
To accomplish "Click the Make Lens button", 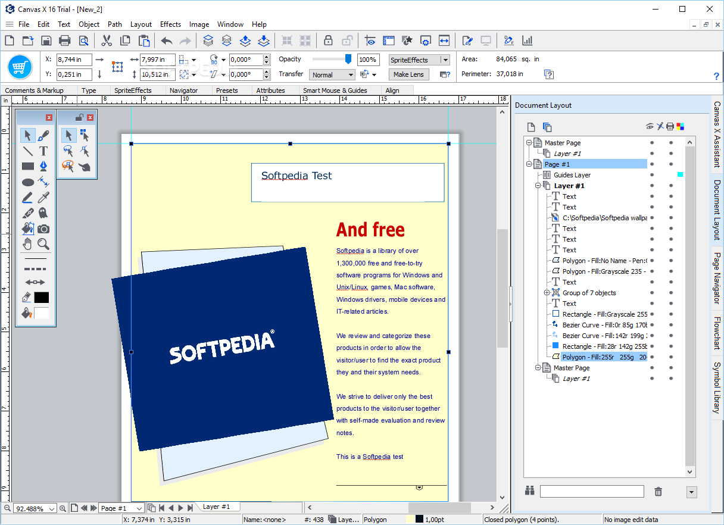I will pos(408,74).
